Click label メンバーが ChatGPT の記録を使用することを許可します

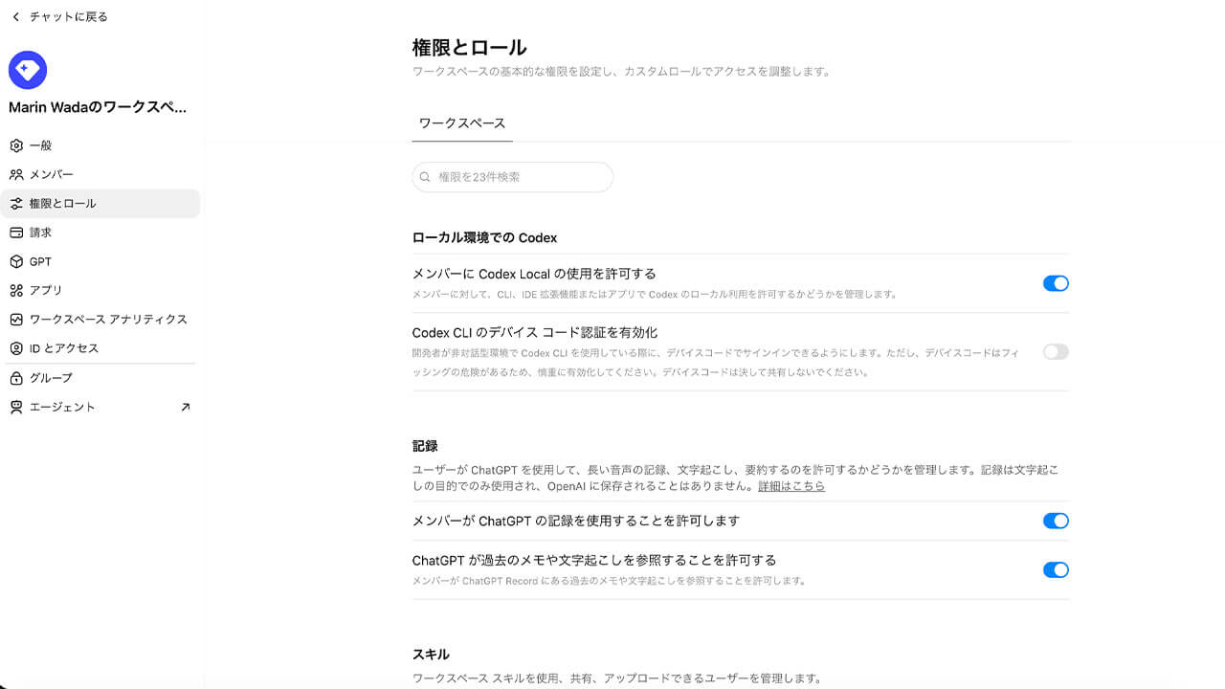tap(576, 521)
